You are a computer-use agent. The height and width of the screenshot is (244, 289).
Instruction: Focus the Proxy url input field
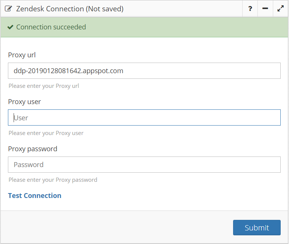(x=144, y=71)
